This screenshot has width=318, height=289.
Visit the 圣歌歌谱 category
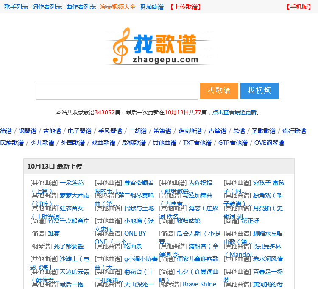tap(263, 131)
